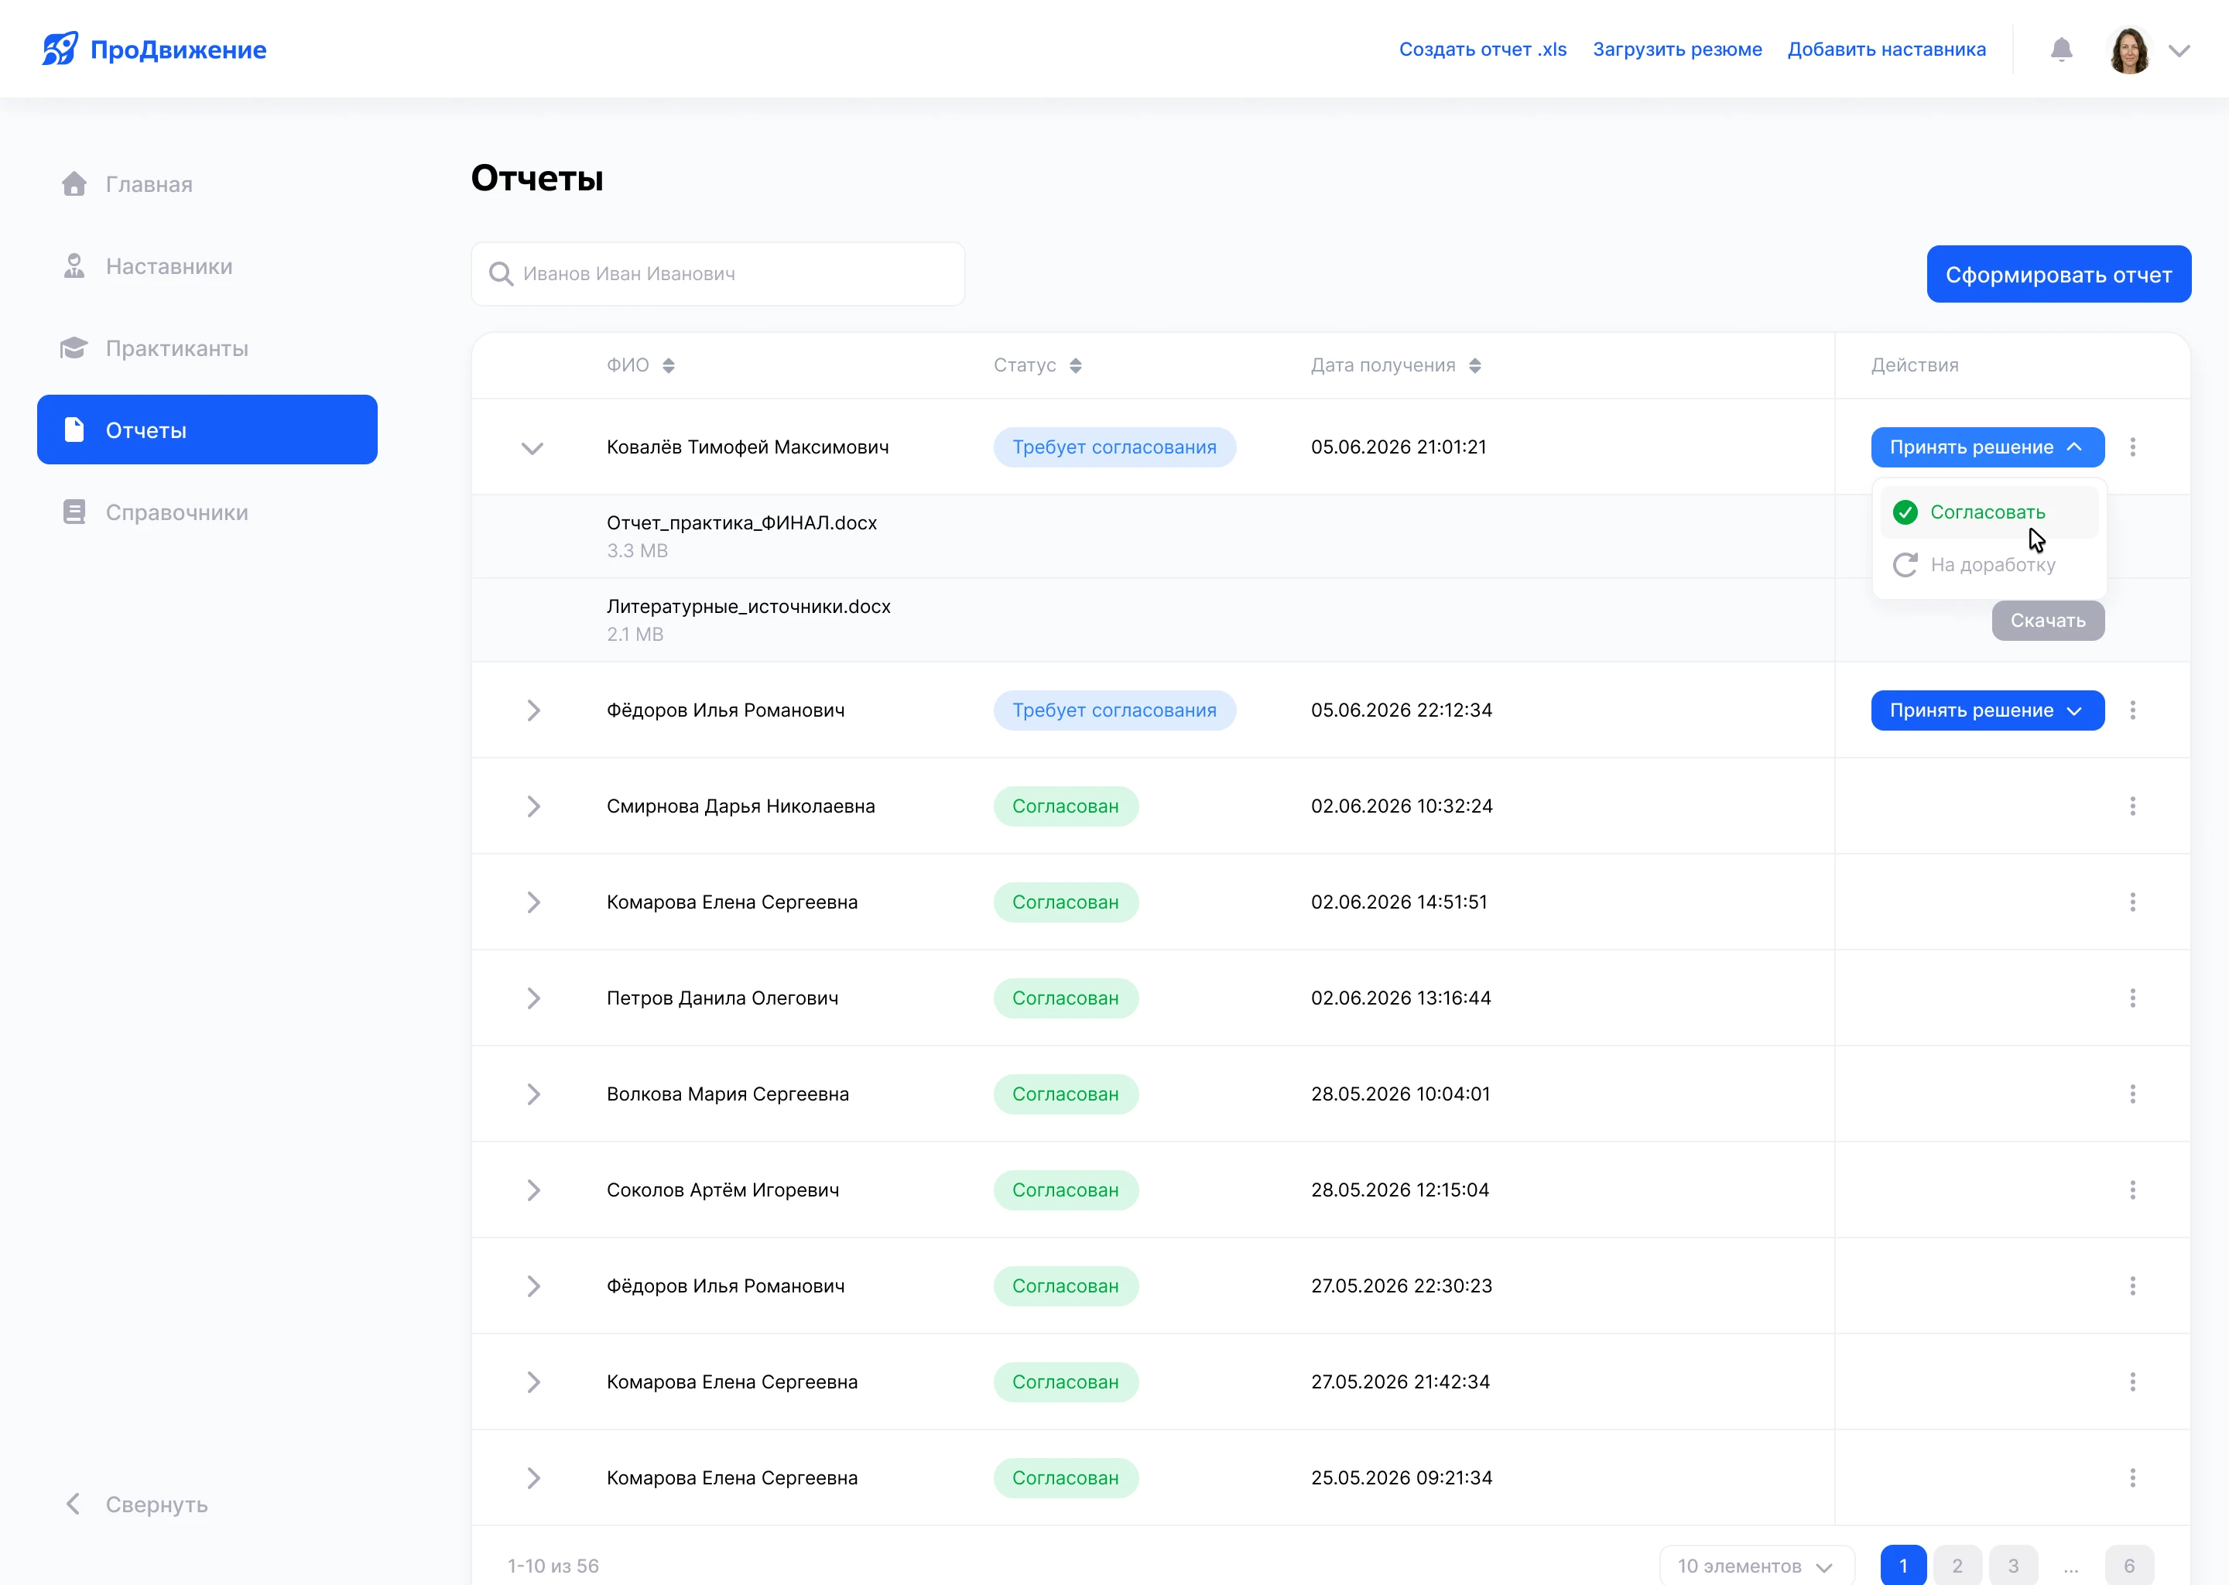Click Сформировать отчет button

click(2058, 274)
